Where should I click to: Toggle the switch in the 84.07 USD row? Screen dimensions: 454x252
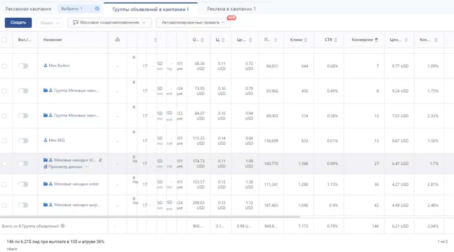(x=23, y=116)
